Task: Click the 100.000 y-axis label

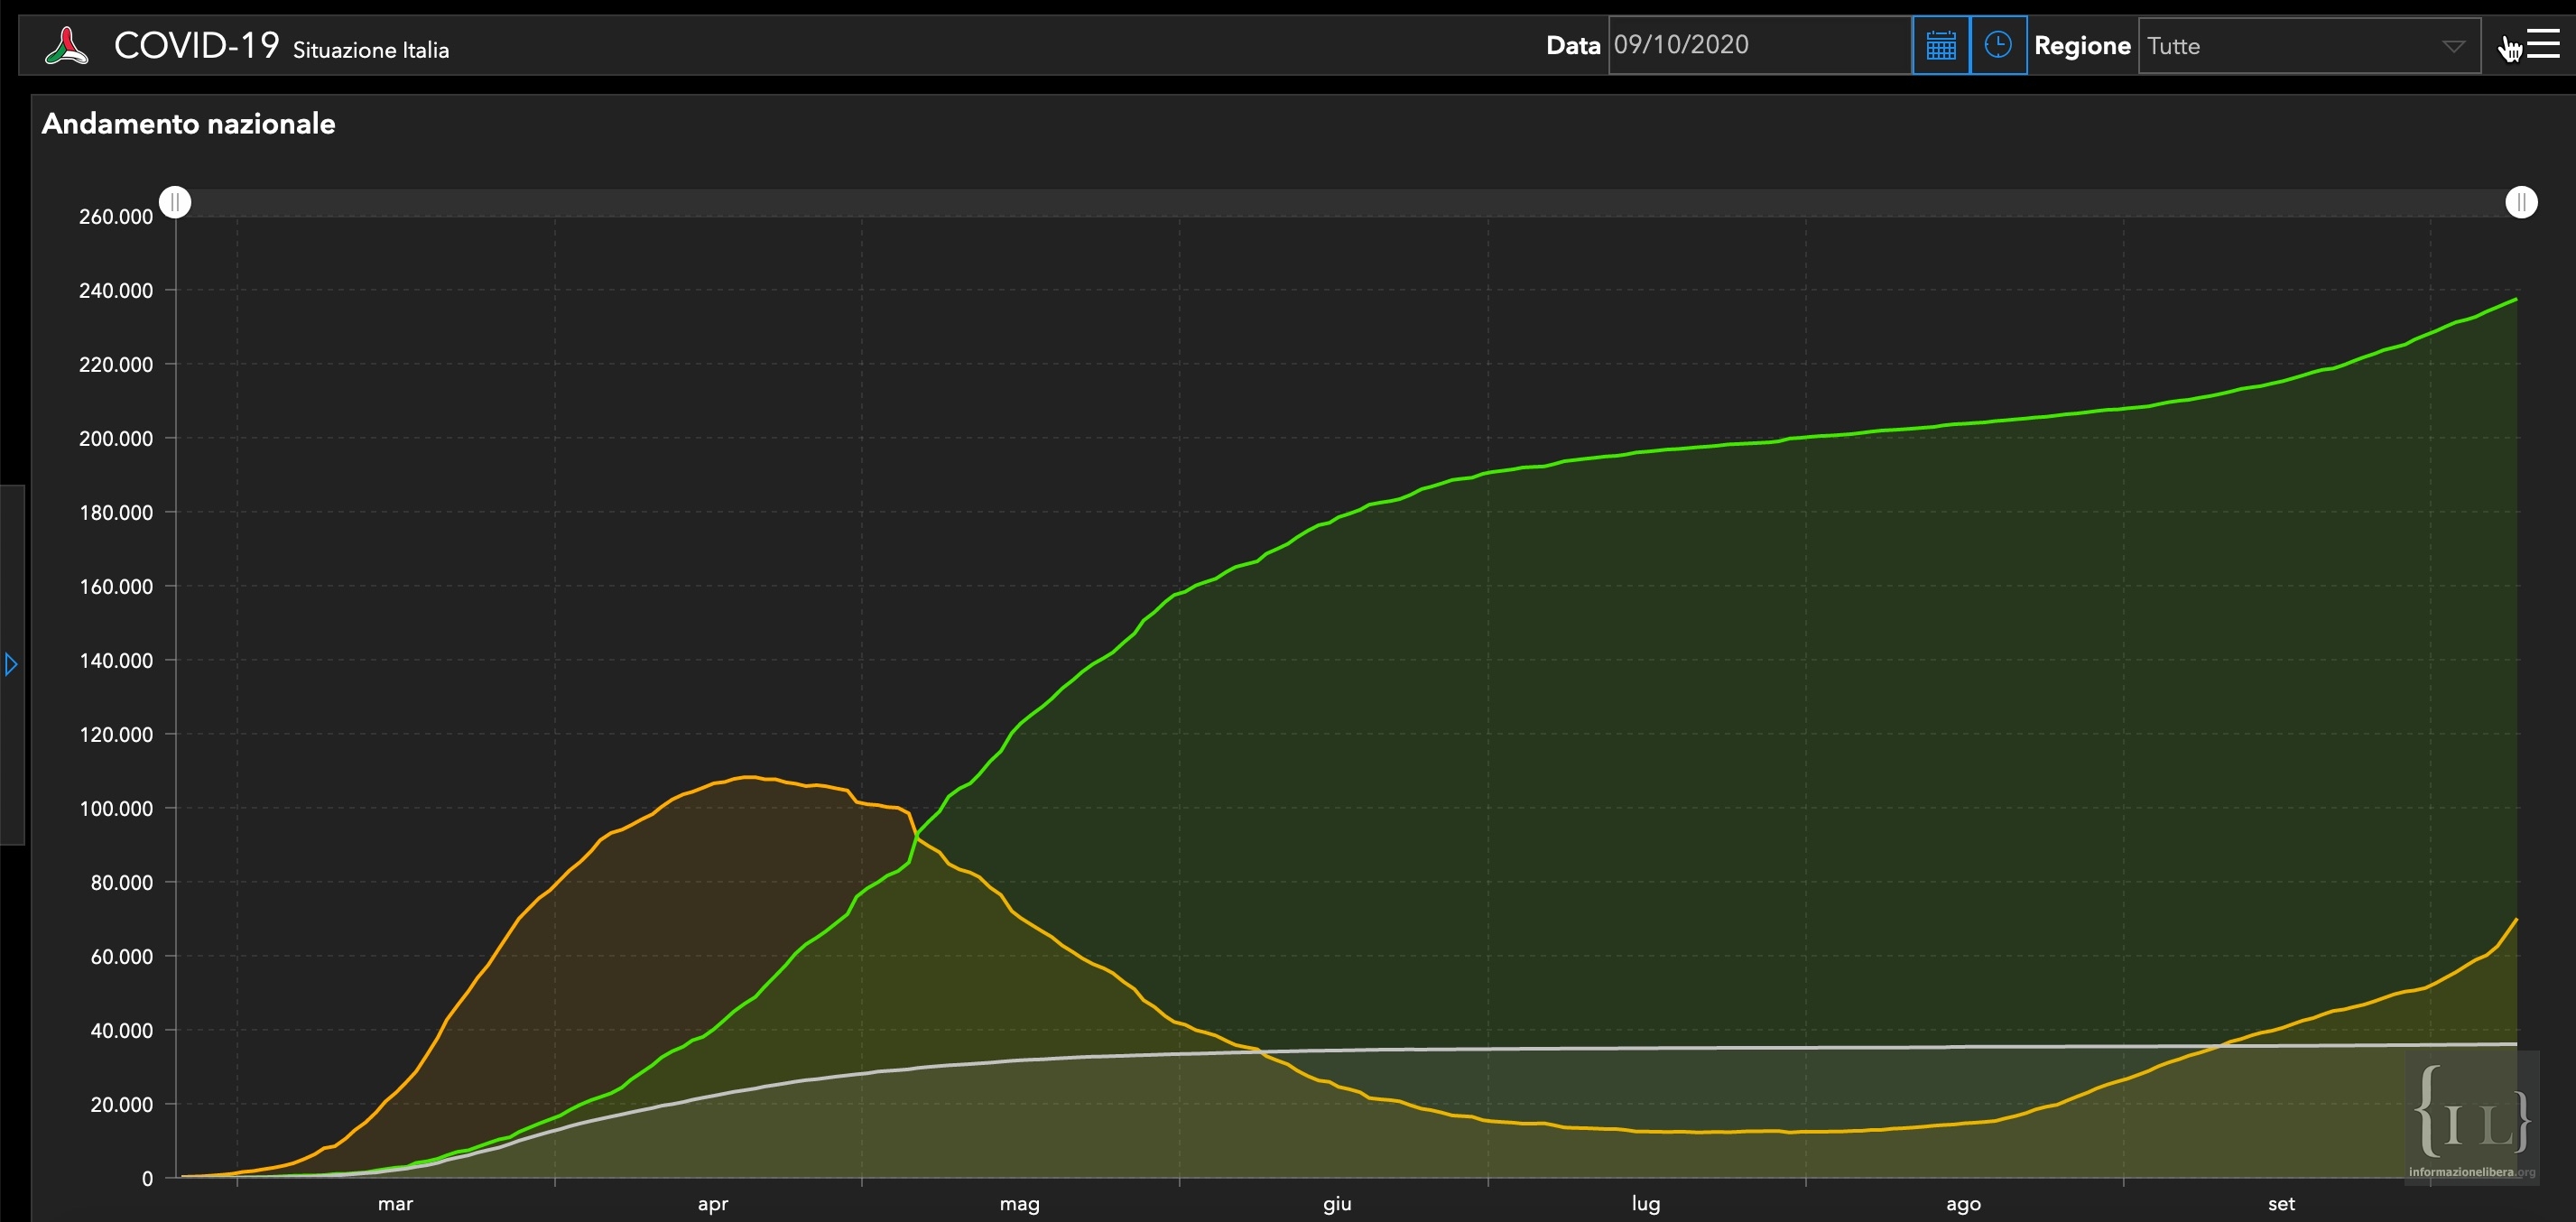Action: 116,808
